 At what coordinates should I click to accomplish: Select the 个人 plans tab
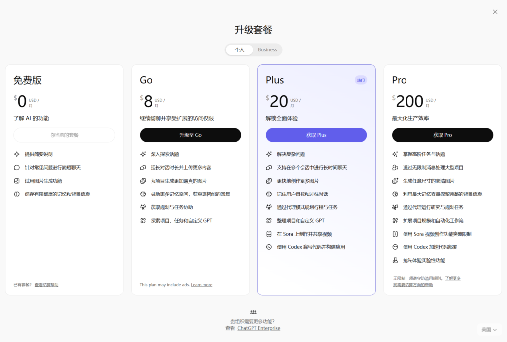240,50
